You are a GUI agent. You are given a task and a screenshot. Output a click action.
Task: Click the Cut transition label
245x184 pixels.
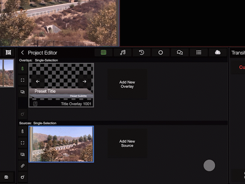(242, 67)
